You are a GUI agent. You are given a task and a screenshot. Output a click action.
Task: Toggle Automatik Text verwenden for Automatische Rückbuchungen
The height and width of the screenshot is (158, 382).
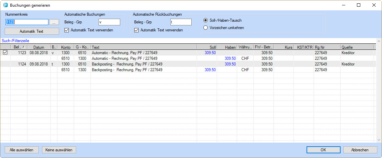click(137, 30)
